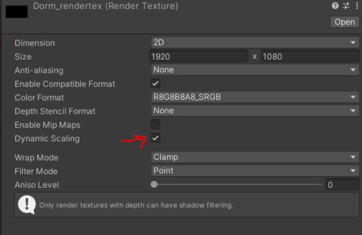Viewport: 362px width, 235px height.
Task: Enable Mip Maps checkbox
Action: (x=155, y=125)
